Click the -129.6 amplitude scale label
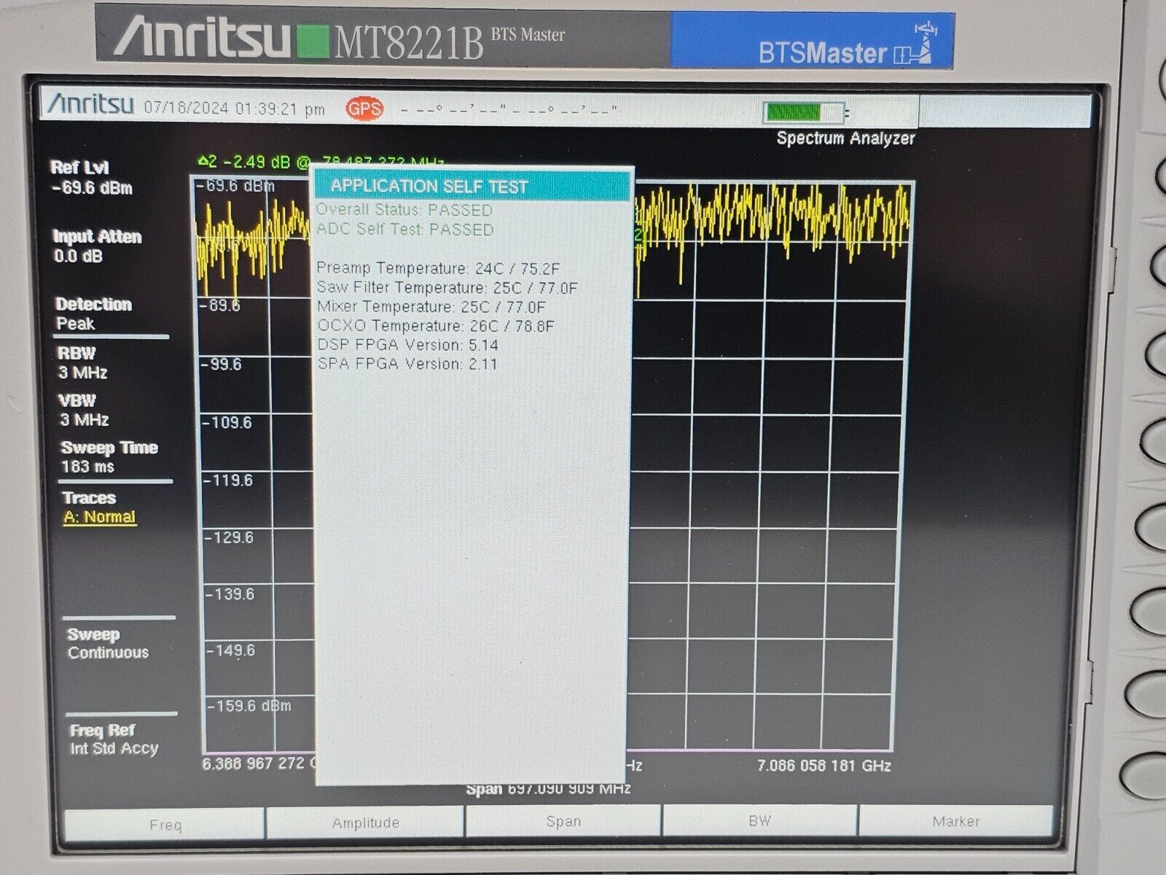1166x875 pixels. point(229,537)
